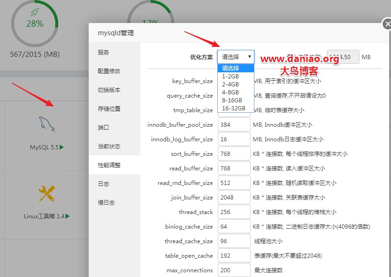Image resolution: width=391 pixels, height=277 pixels.
Task: Select the 性能调整 tab
Action: tap(115, 165)
